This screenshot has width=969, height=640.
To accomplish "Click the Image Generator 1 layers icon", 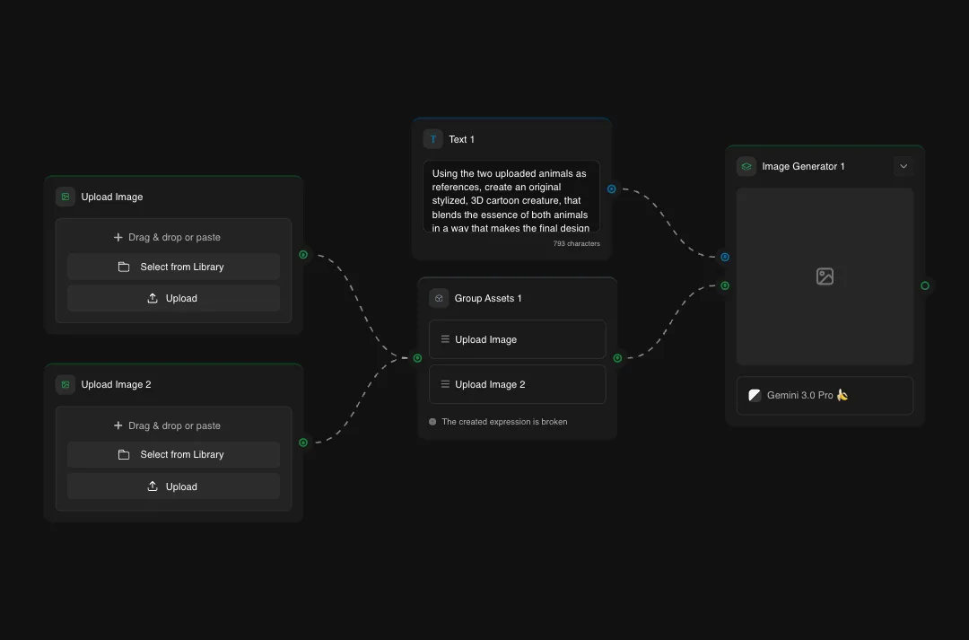I will pyautogui.click(x=746, y=166).
